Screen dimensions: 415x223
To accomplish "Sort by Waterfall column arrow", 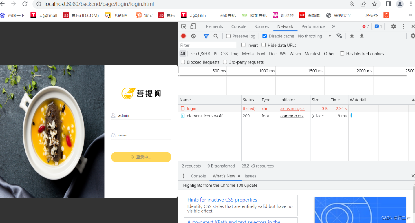I will coord(413,100).
